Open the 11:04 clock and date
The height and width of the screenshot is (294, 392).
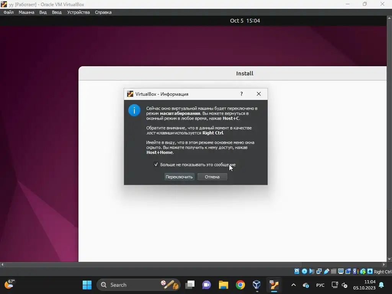click(x=364, y=285)
